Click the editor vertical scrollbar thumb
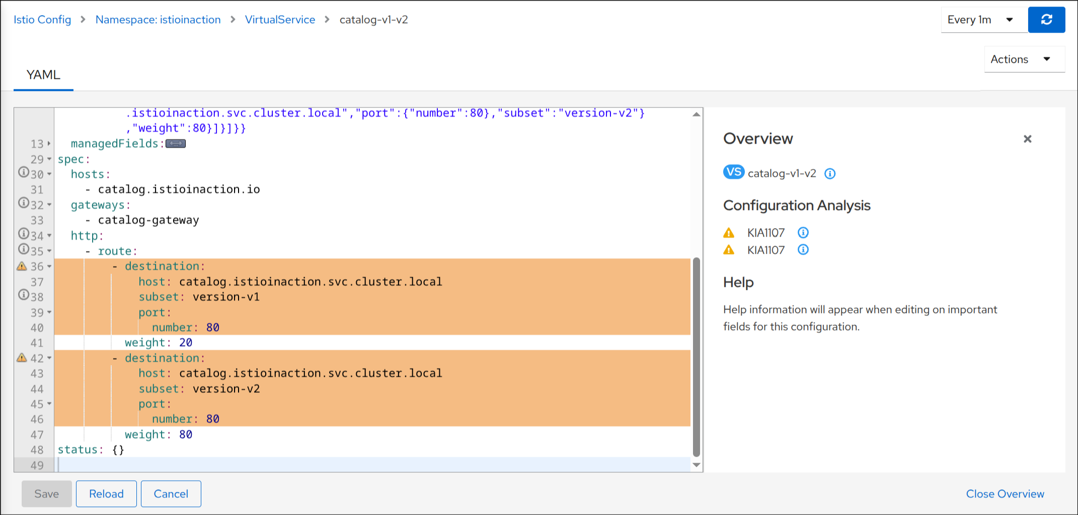 coord(697,357)
